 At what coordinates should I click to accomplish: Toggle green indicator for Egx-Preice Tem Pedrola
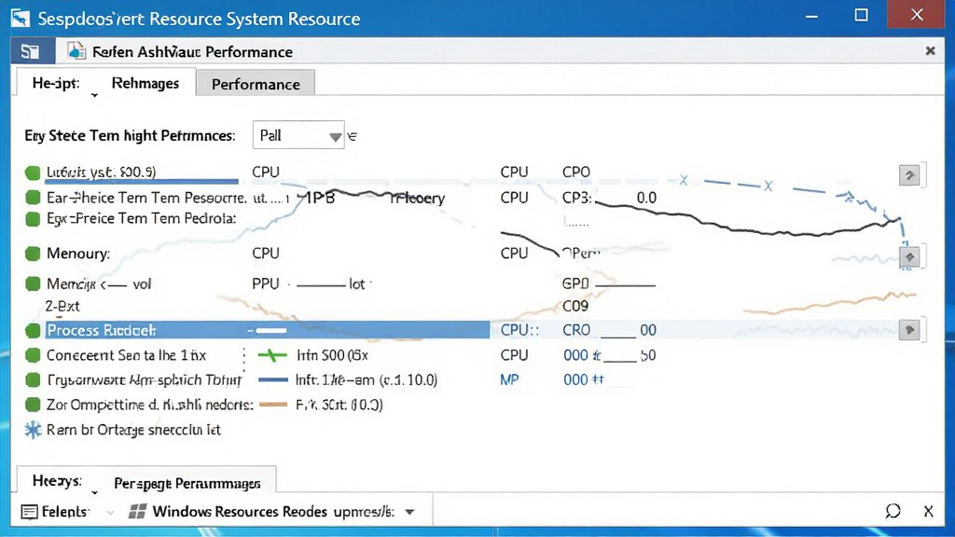coord(33,218)
